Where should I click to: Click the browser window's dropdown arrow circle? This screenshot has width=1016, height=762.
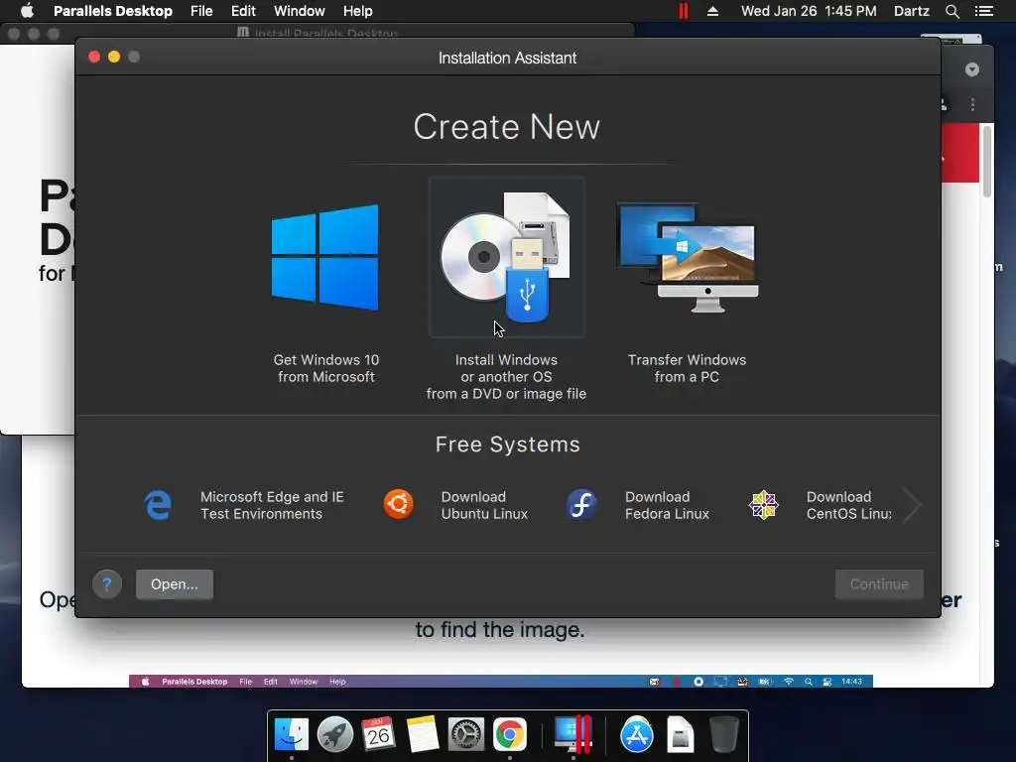972,69
